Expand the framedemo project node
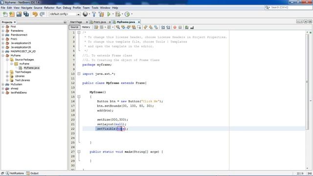 tap(3, 31)
